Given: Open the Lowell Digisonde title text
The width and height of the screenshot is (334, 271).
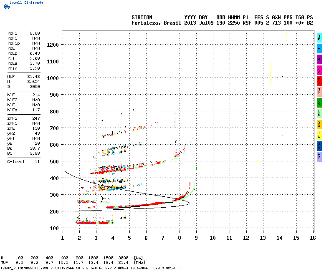Looking at the screenshot, I should coord(26,3).
